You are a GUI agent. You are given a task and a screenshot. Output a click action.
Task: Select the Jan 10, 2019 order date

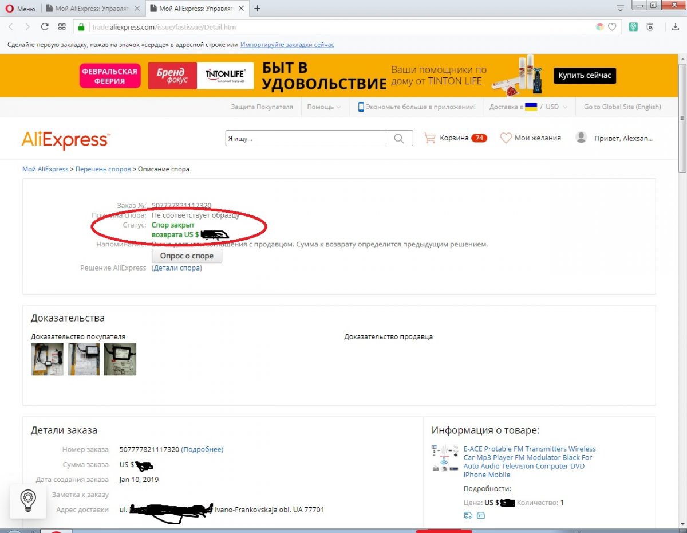139,479
